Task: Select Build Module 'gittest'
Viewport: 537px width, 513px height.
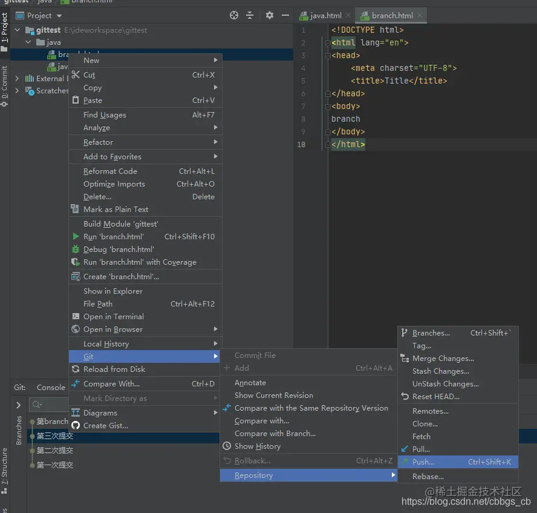Action: point(146,224)
